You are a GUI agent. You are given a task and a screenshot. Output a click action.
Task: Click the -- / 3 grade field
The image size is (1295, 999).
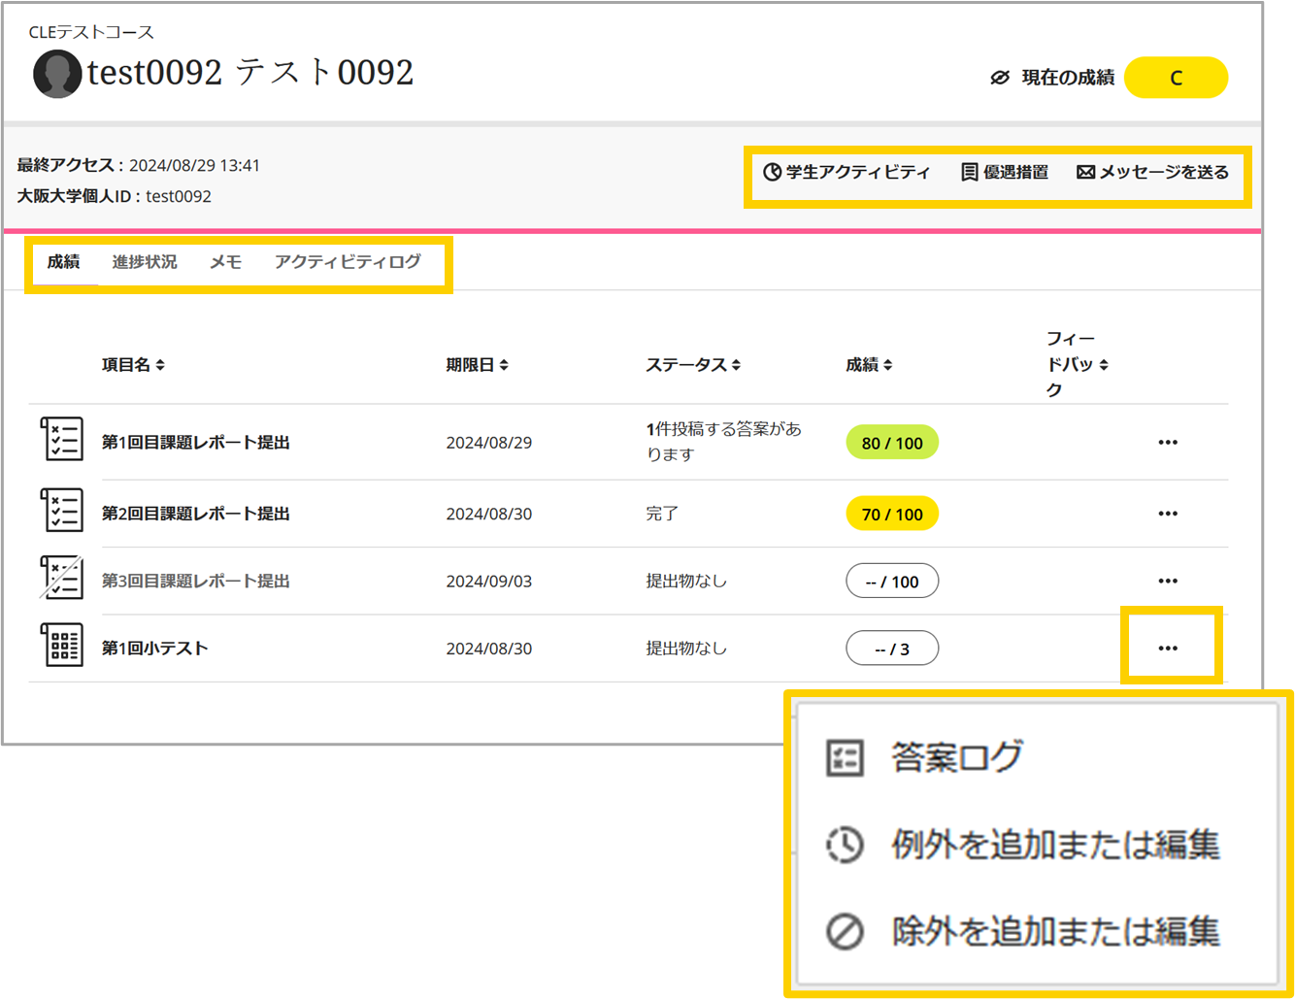[x=892, y=649]
